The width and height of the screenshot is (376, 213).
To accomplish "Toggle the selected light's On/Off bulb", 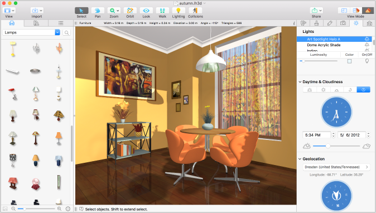I will [x=367, y=61].
